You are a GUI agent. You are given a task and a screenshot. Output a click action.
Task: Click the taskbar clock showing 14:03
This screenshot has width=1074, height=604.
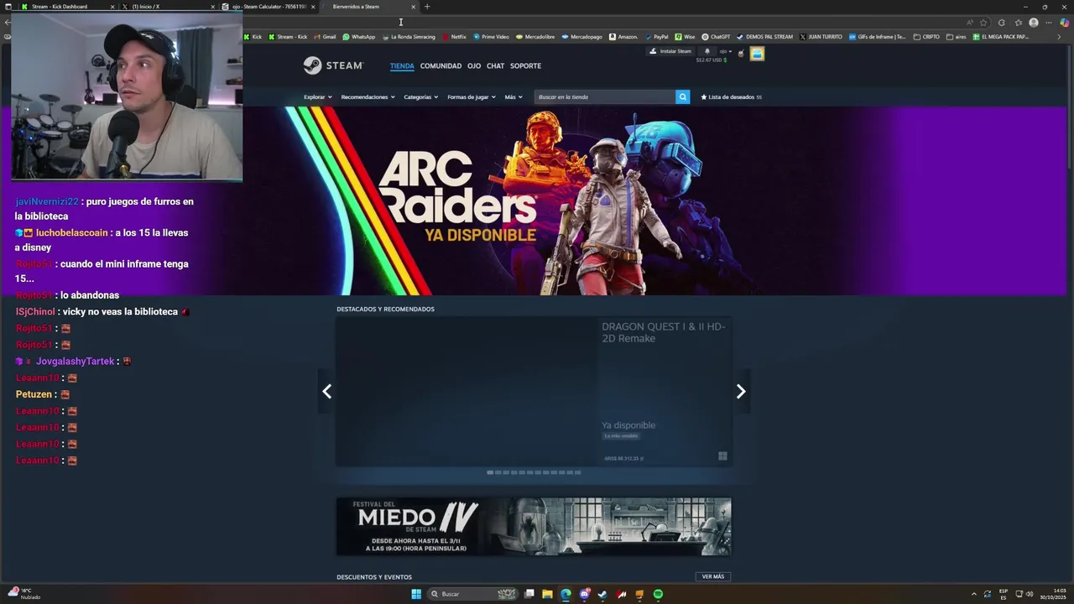click(1053, 594)
